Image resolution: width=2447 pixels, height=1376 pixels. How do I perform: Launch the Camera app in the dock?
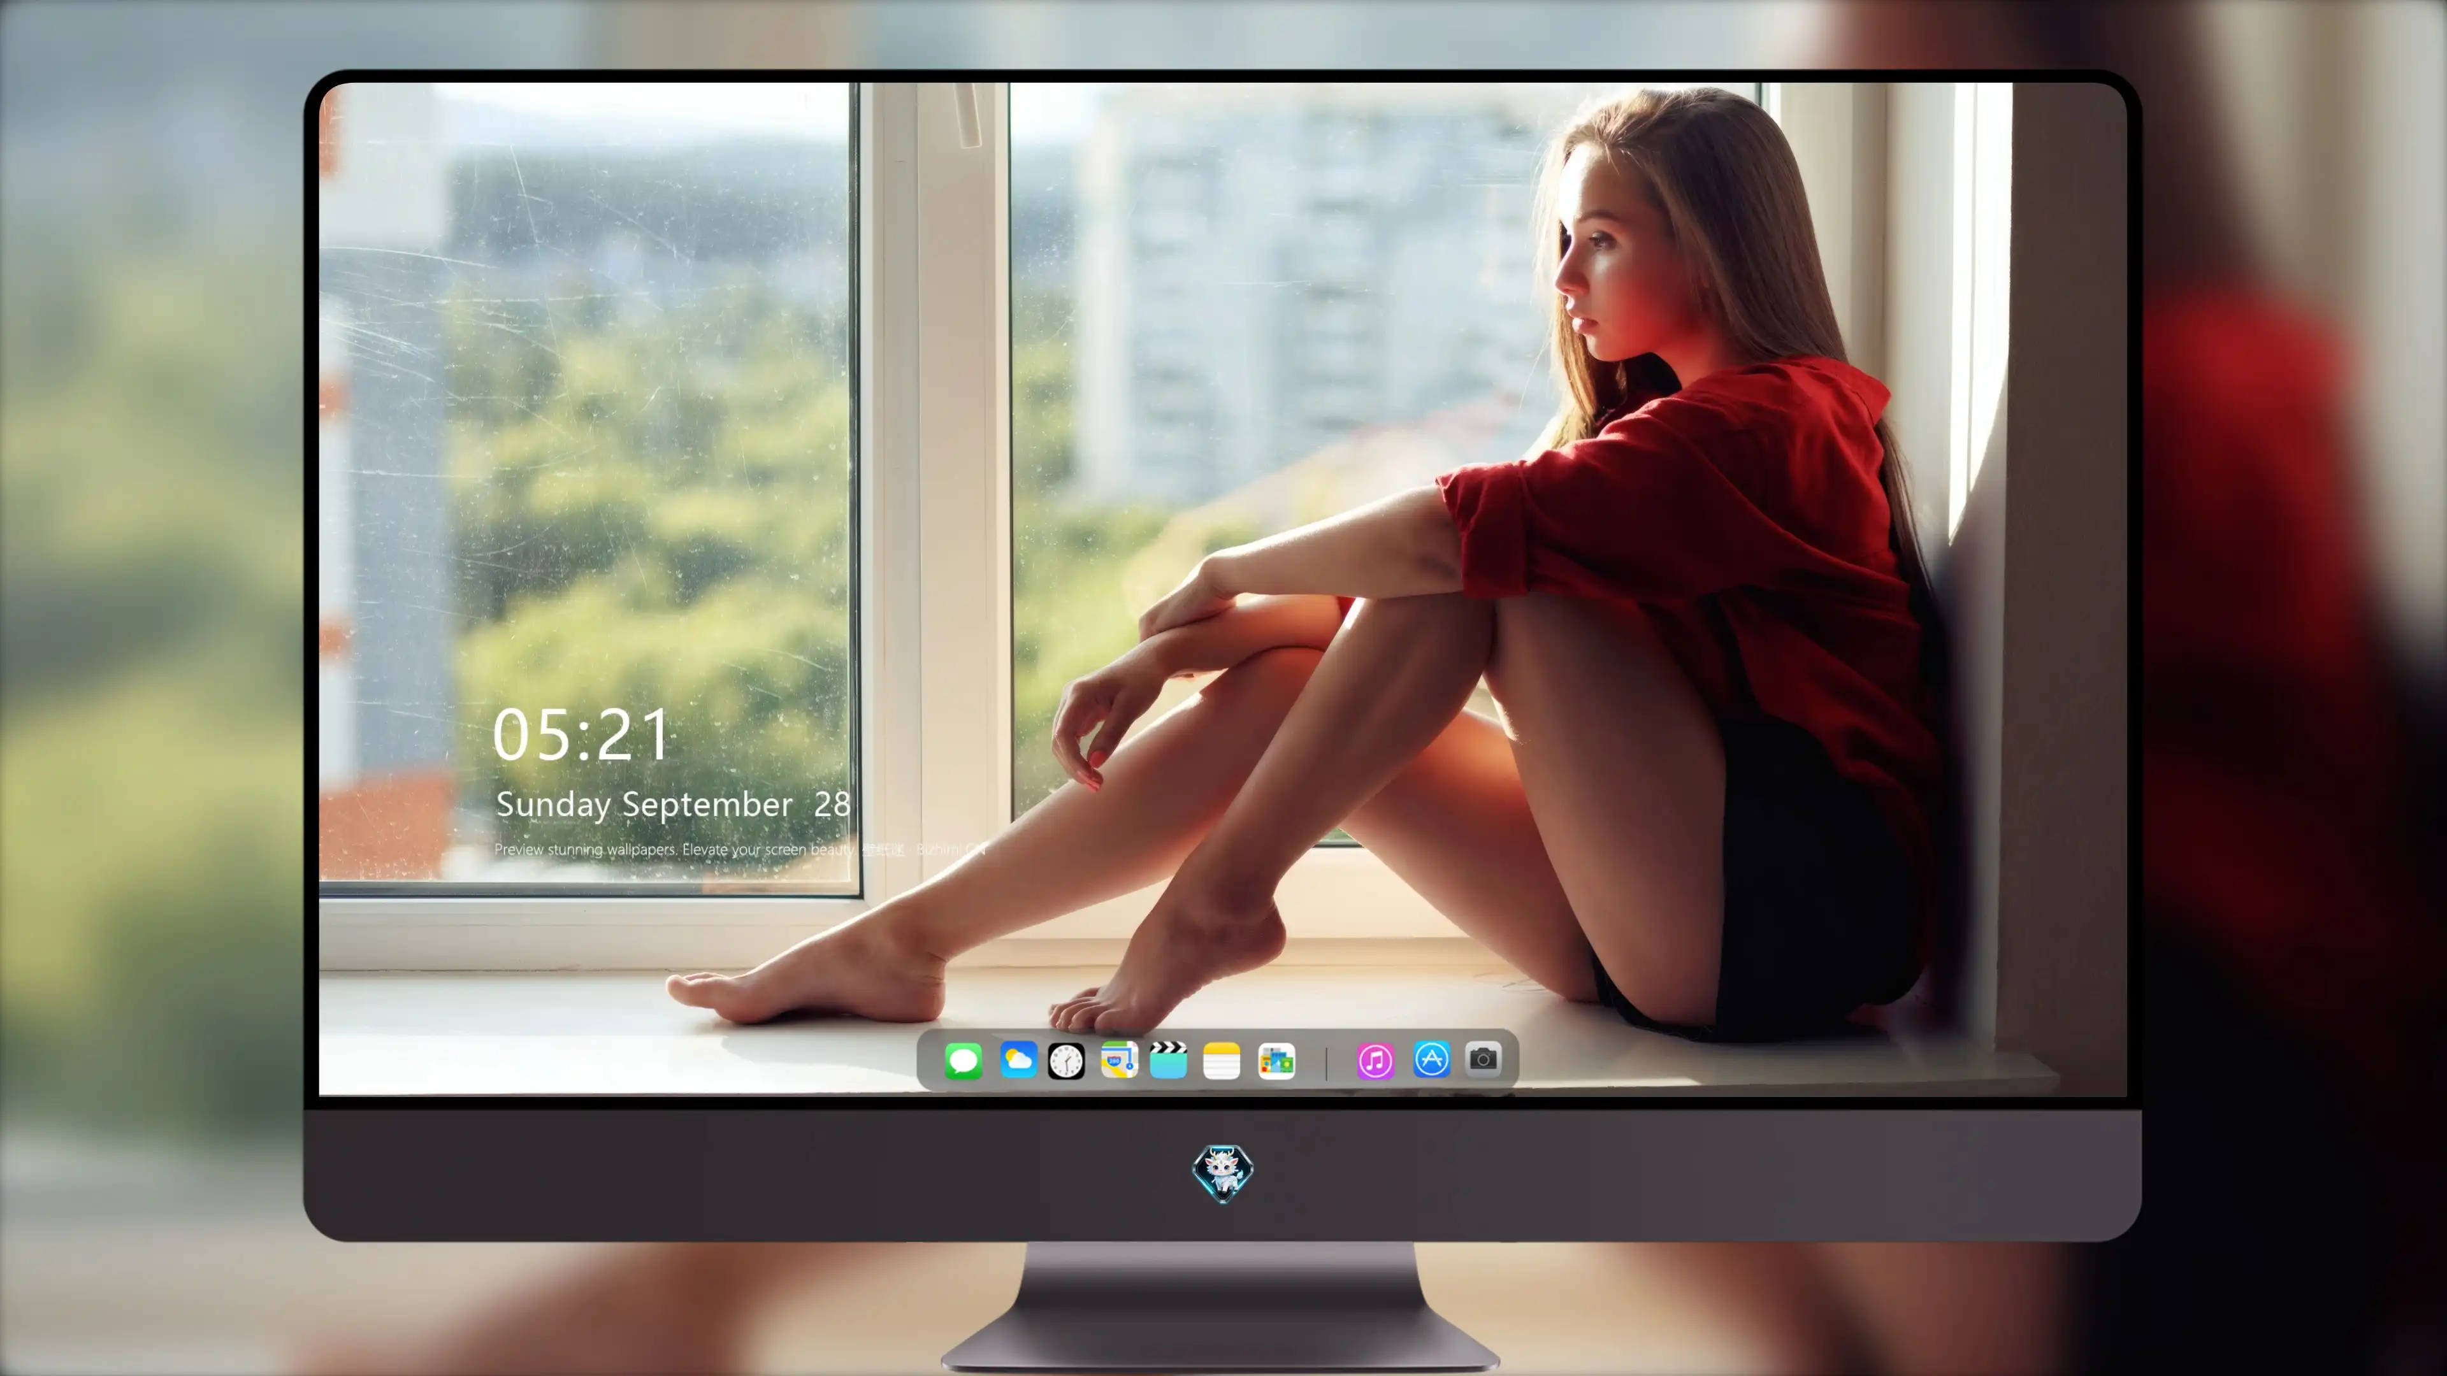pos(1483,1059)
